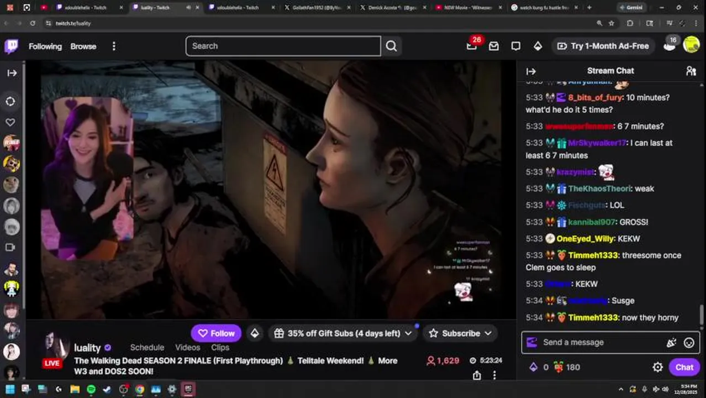Open the Prime loot notifications icon
Image resolution: width=706 pixels, height=398 pixels.
click(472, 46)
